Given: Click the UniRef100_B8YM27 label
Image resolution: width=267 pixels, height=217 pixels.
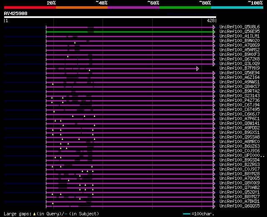Looking at the screenshot, I should pos(239,197).
